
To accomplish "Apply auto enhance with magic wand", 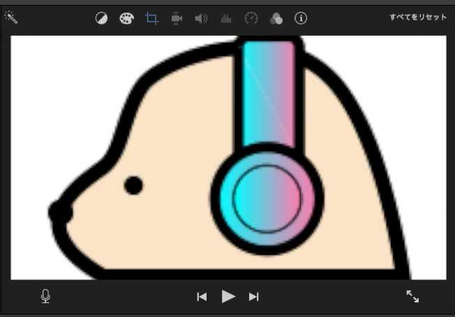I will (x=11, y=17).
